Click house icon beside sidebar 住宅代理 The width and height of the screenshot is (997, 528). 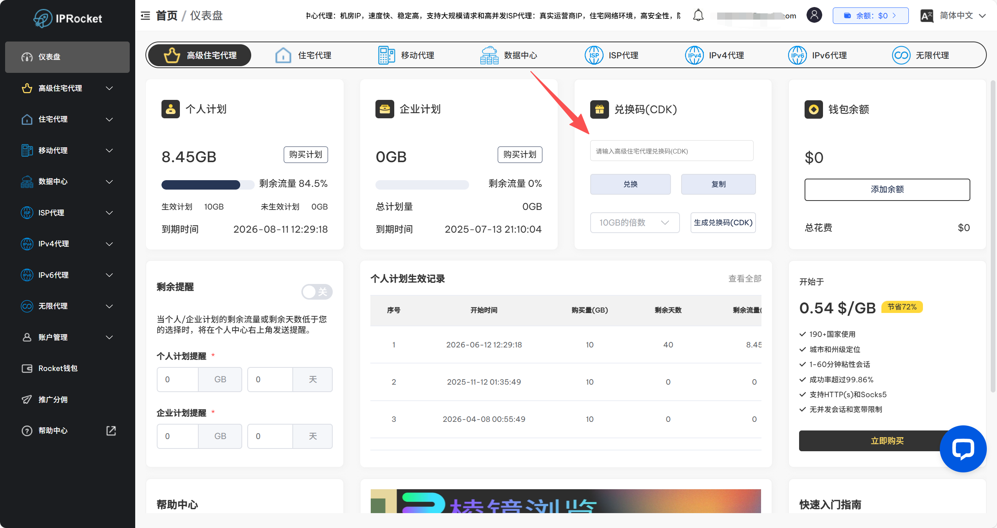(27, 119)
